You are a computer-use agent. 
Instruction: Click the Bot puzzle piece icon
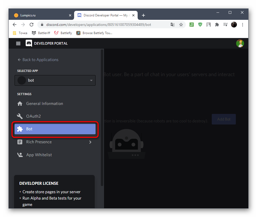click(x=20, y=129)
